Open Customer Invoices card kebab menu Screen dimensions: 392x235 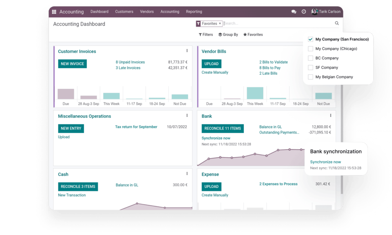point(187,51)
